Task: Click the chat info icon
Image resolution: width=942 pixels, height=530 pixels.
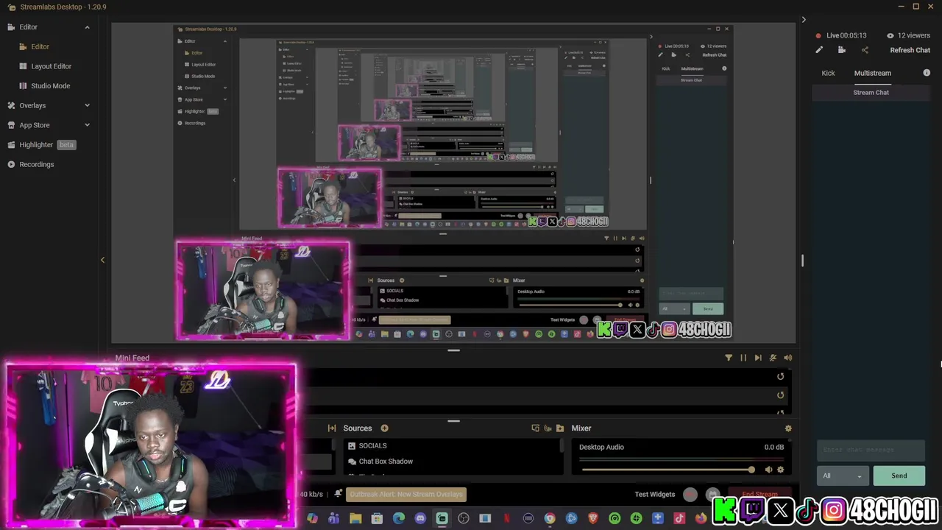Action: (927, 73)
